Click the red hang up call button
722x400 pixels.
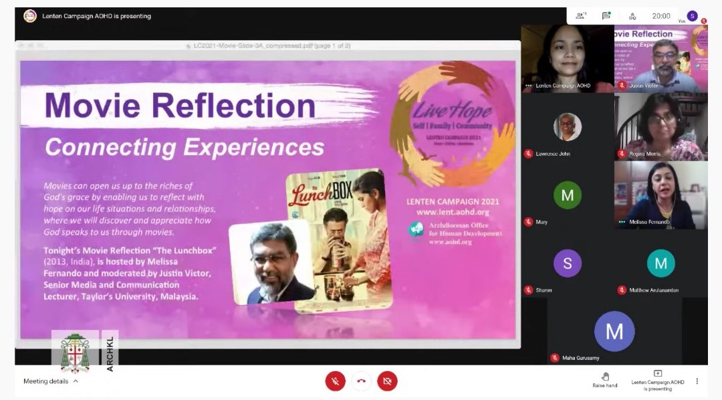[x=361, y=381]
